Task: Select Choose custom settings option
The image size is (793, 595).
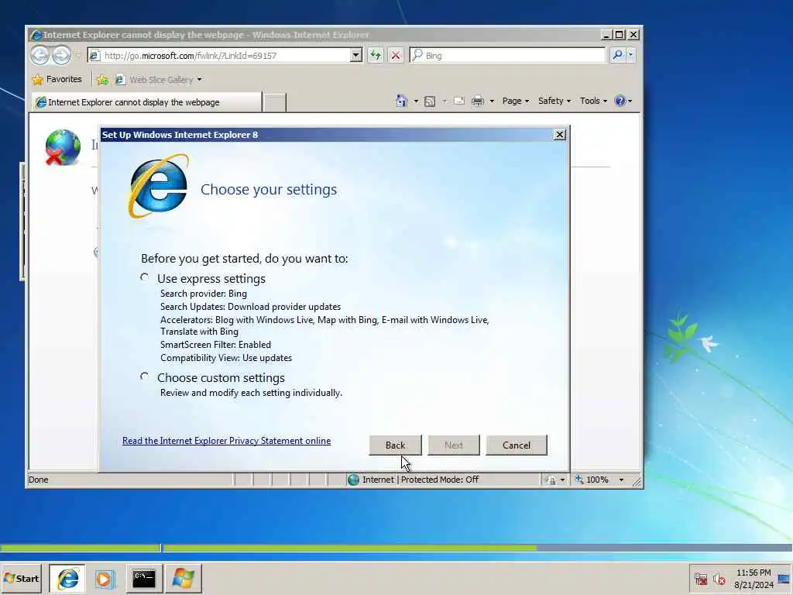Action: 145,377
